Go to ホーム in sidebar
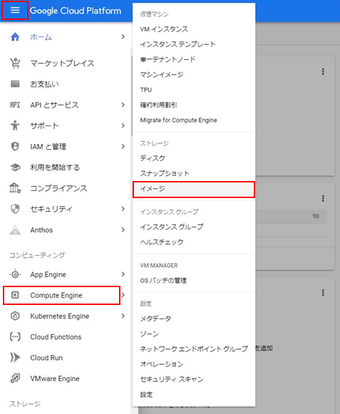Screen dimensions: 340x414 (x=41, y=37)
